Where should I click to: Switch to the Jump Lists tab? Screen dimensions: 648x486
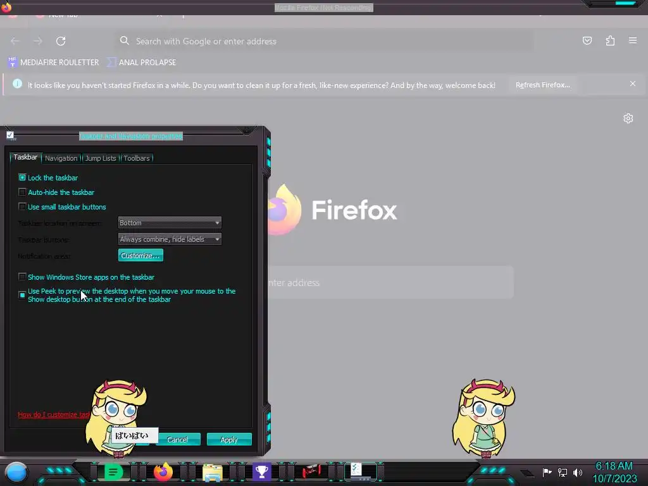101,158
